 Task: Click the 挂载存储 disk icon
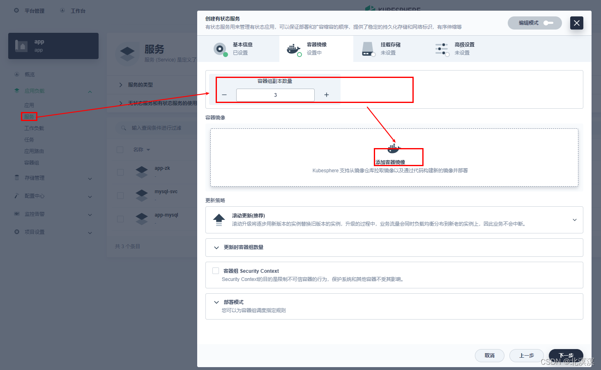click(368, 49)
